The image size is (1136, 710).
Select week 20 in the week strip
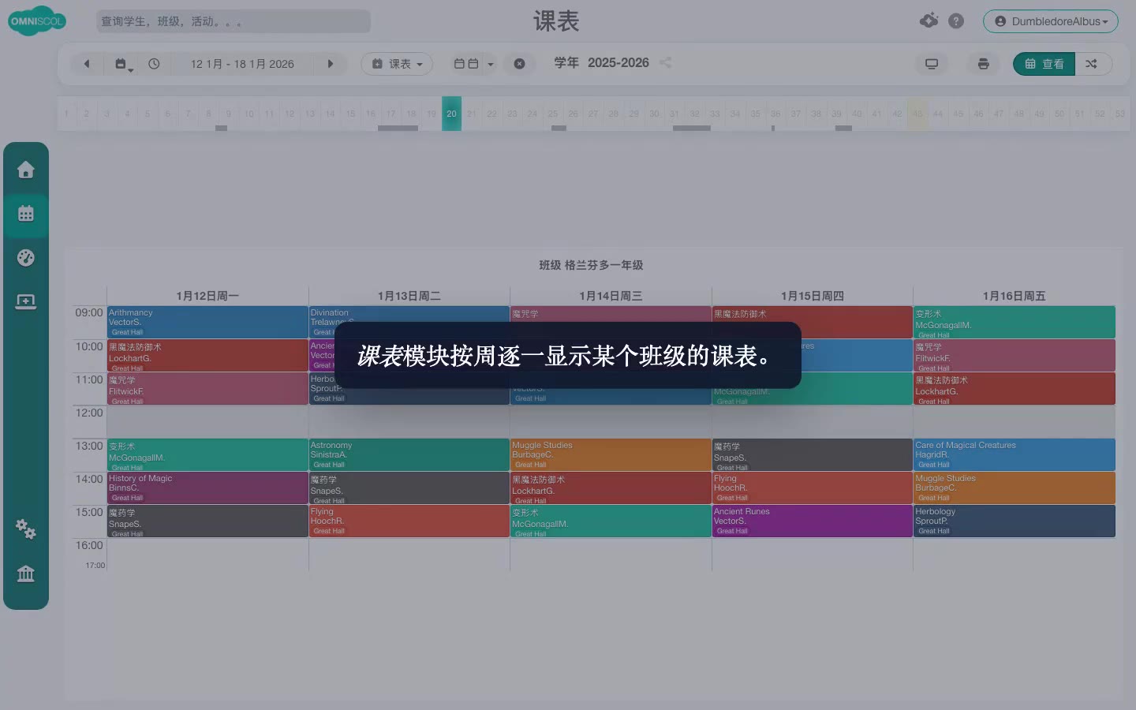pyautogui.click(x=451, y=114)
